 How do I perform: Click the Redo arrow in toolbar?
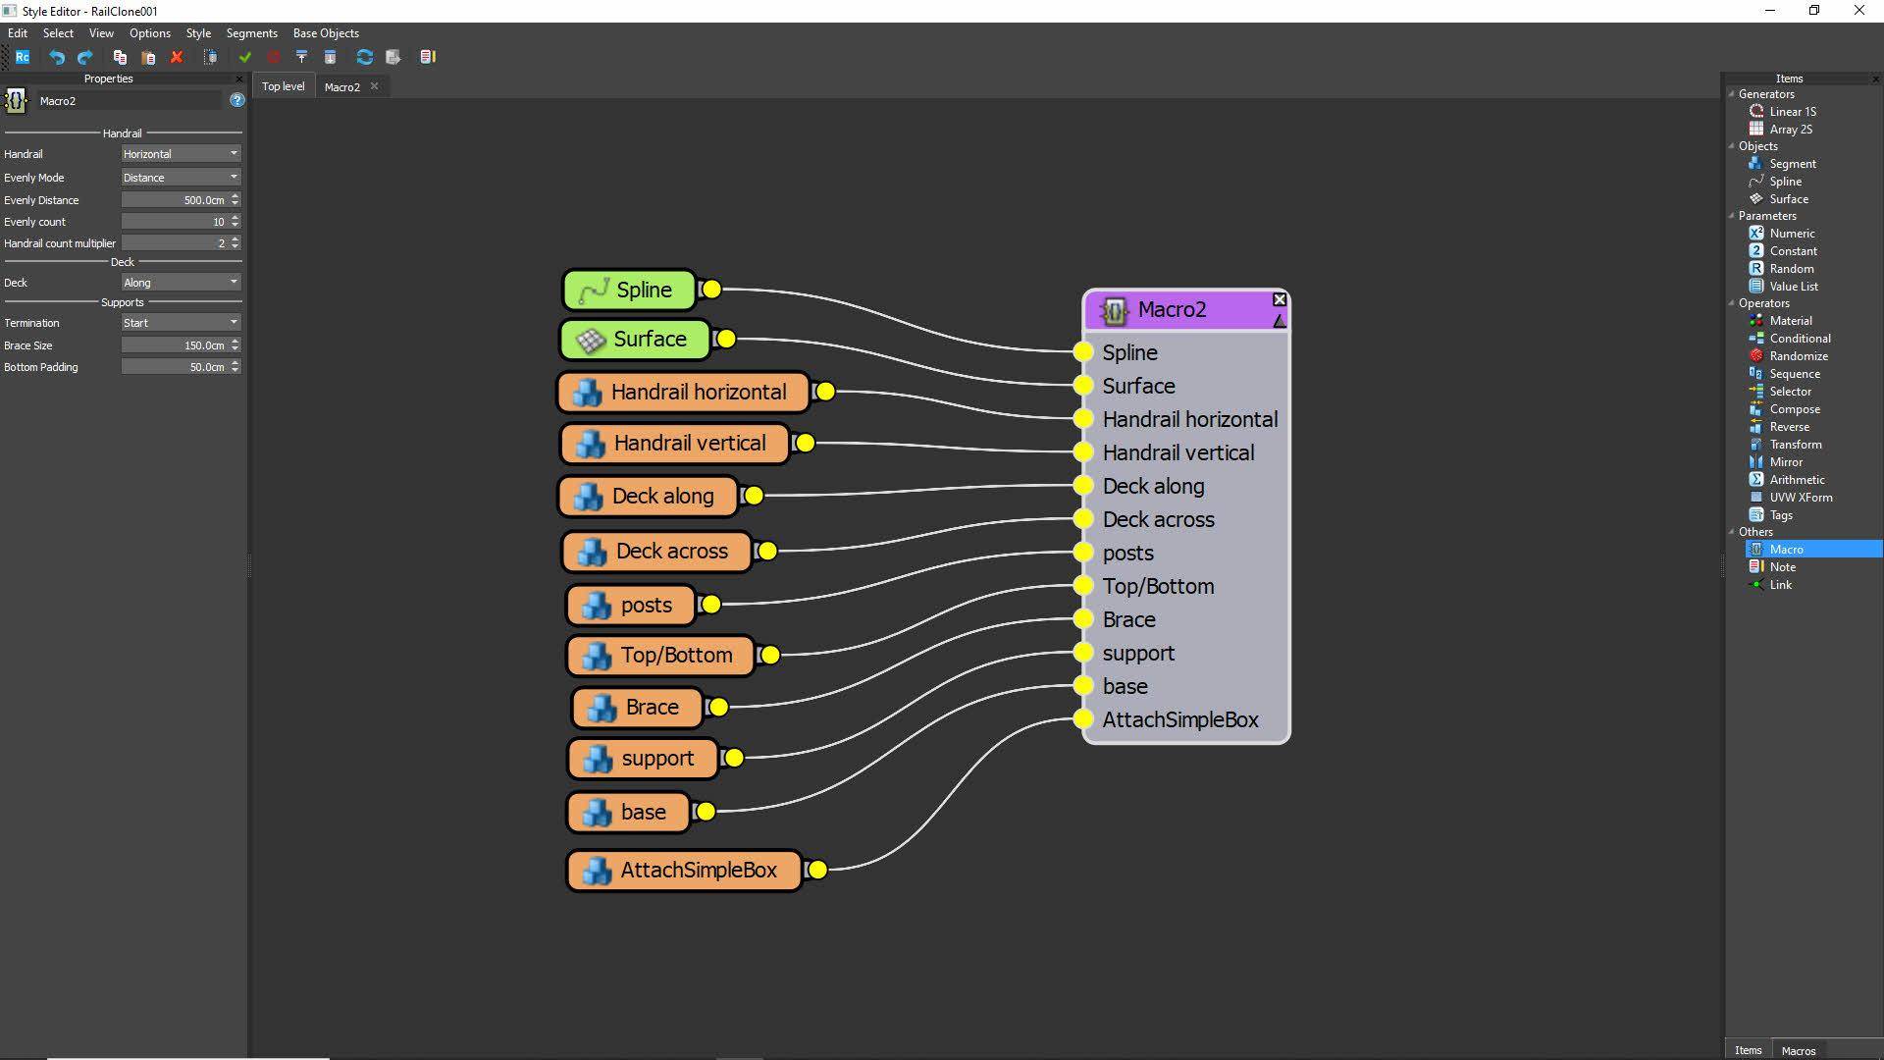[84, 57]
